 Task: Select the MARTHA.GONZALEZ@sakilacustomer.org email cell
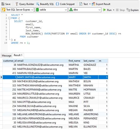[43, 65]
